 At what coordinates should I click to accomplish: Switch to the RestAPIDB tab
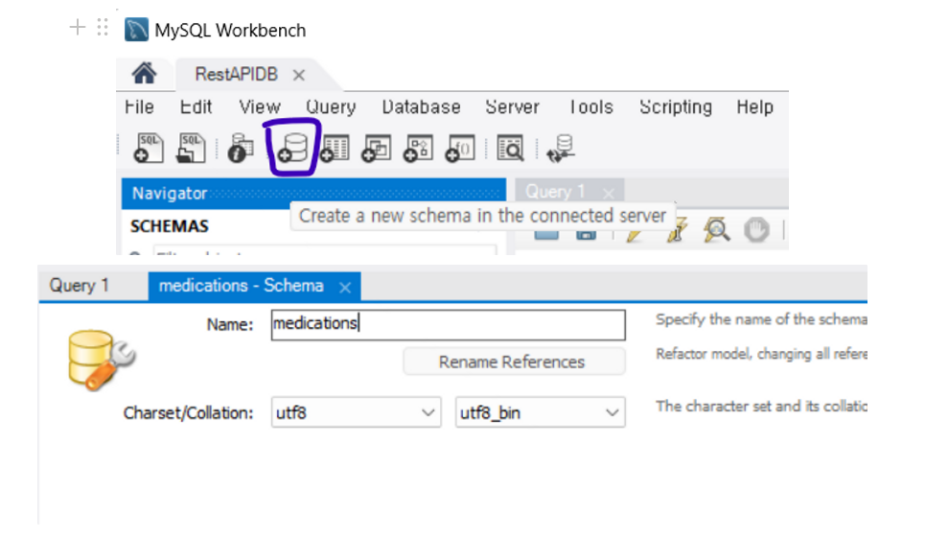tap(236, 75)
